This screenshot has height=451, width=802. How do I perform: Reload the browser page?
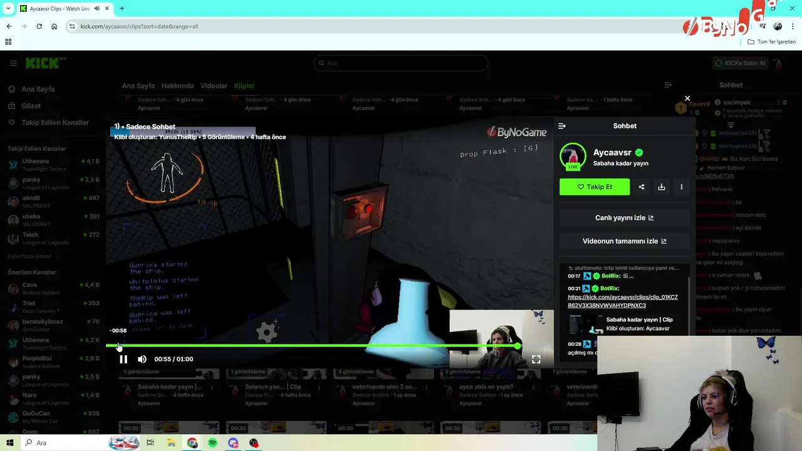pyautogui.click(x=39, y=26)
